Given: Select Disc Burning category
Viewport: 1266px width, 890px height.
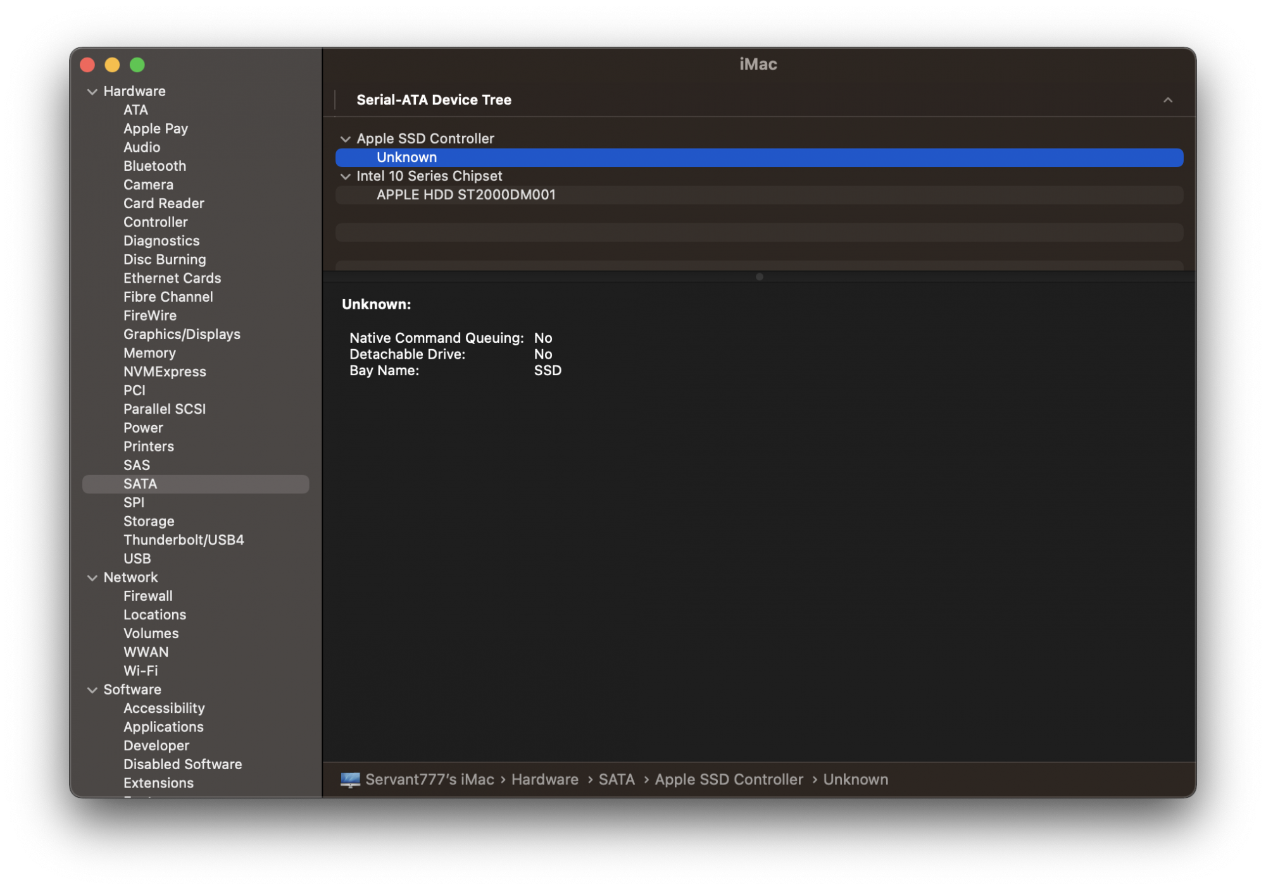Looking at the screenshot, I should (x=165, y=259).
